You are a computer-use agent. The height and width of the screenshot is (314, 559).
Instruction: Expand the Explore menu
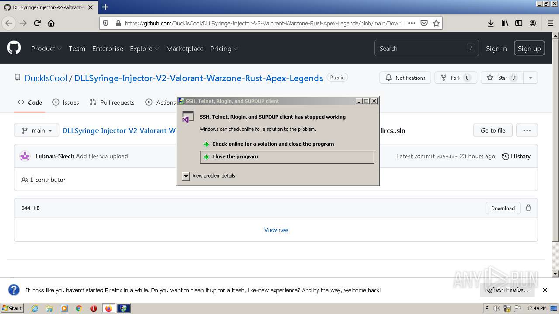[x=144, y=48]
